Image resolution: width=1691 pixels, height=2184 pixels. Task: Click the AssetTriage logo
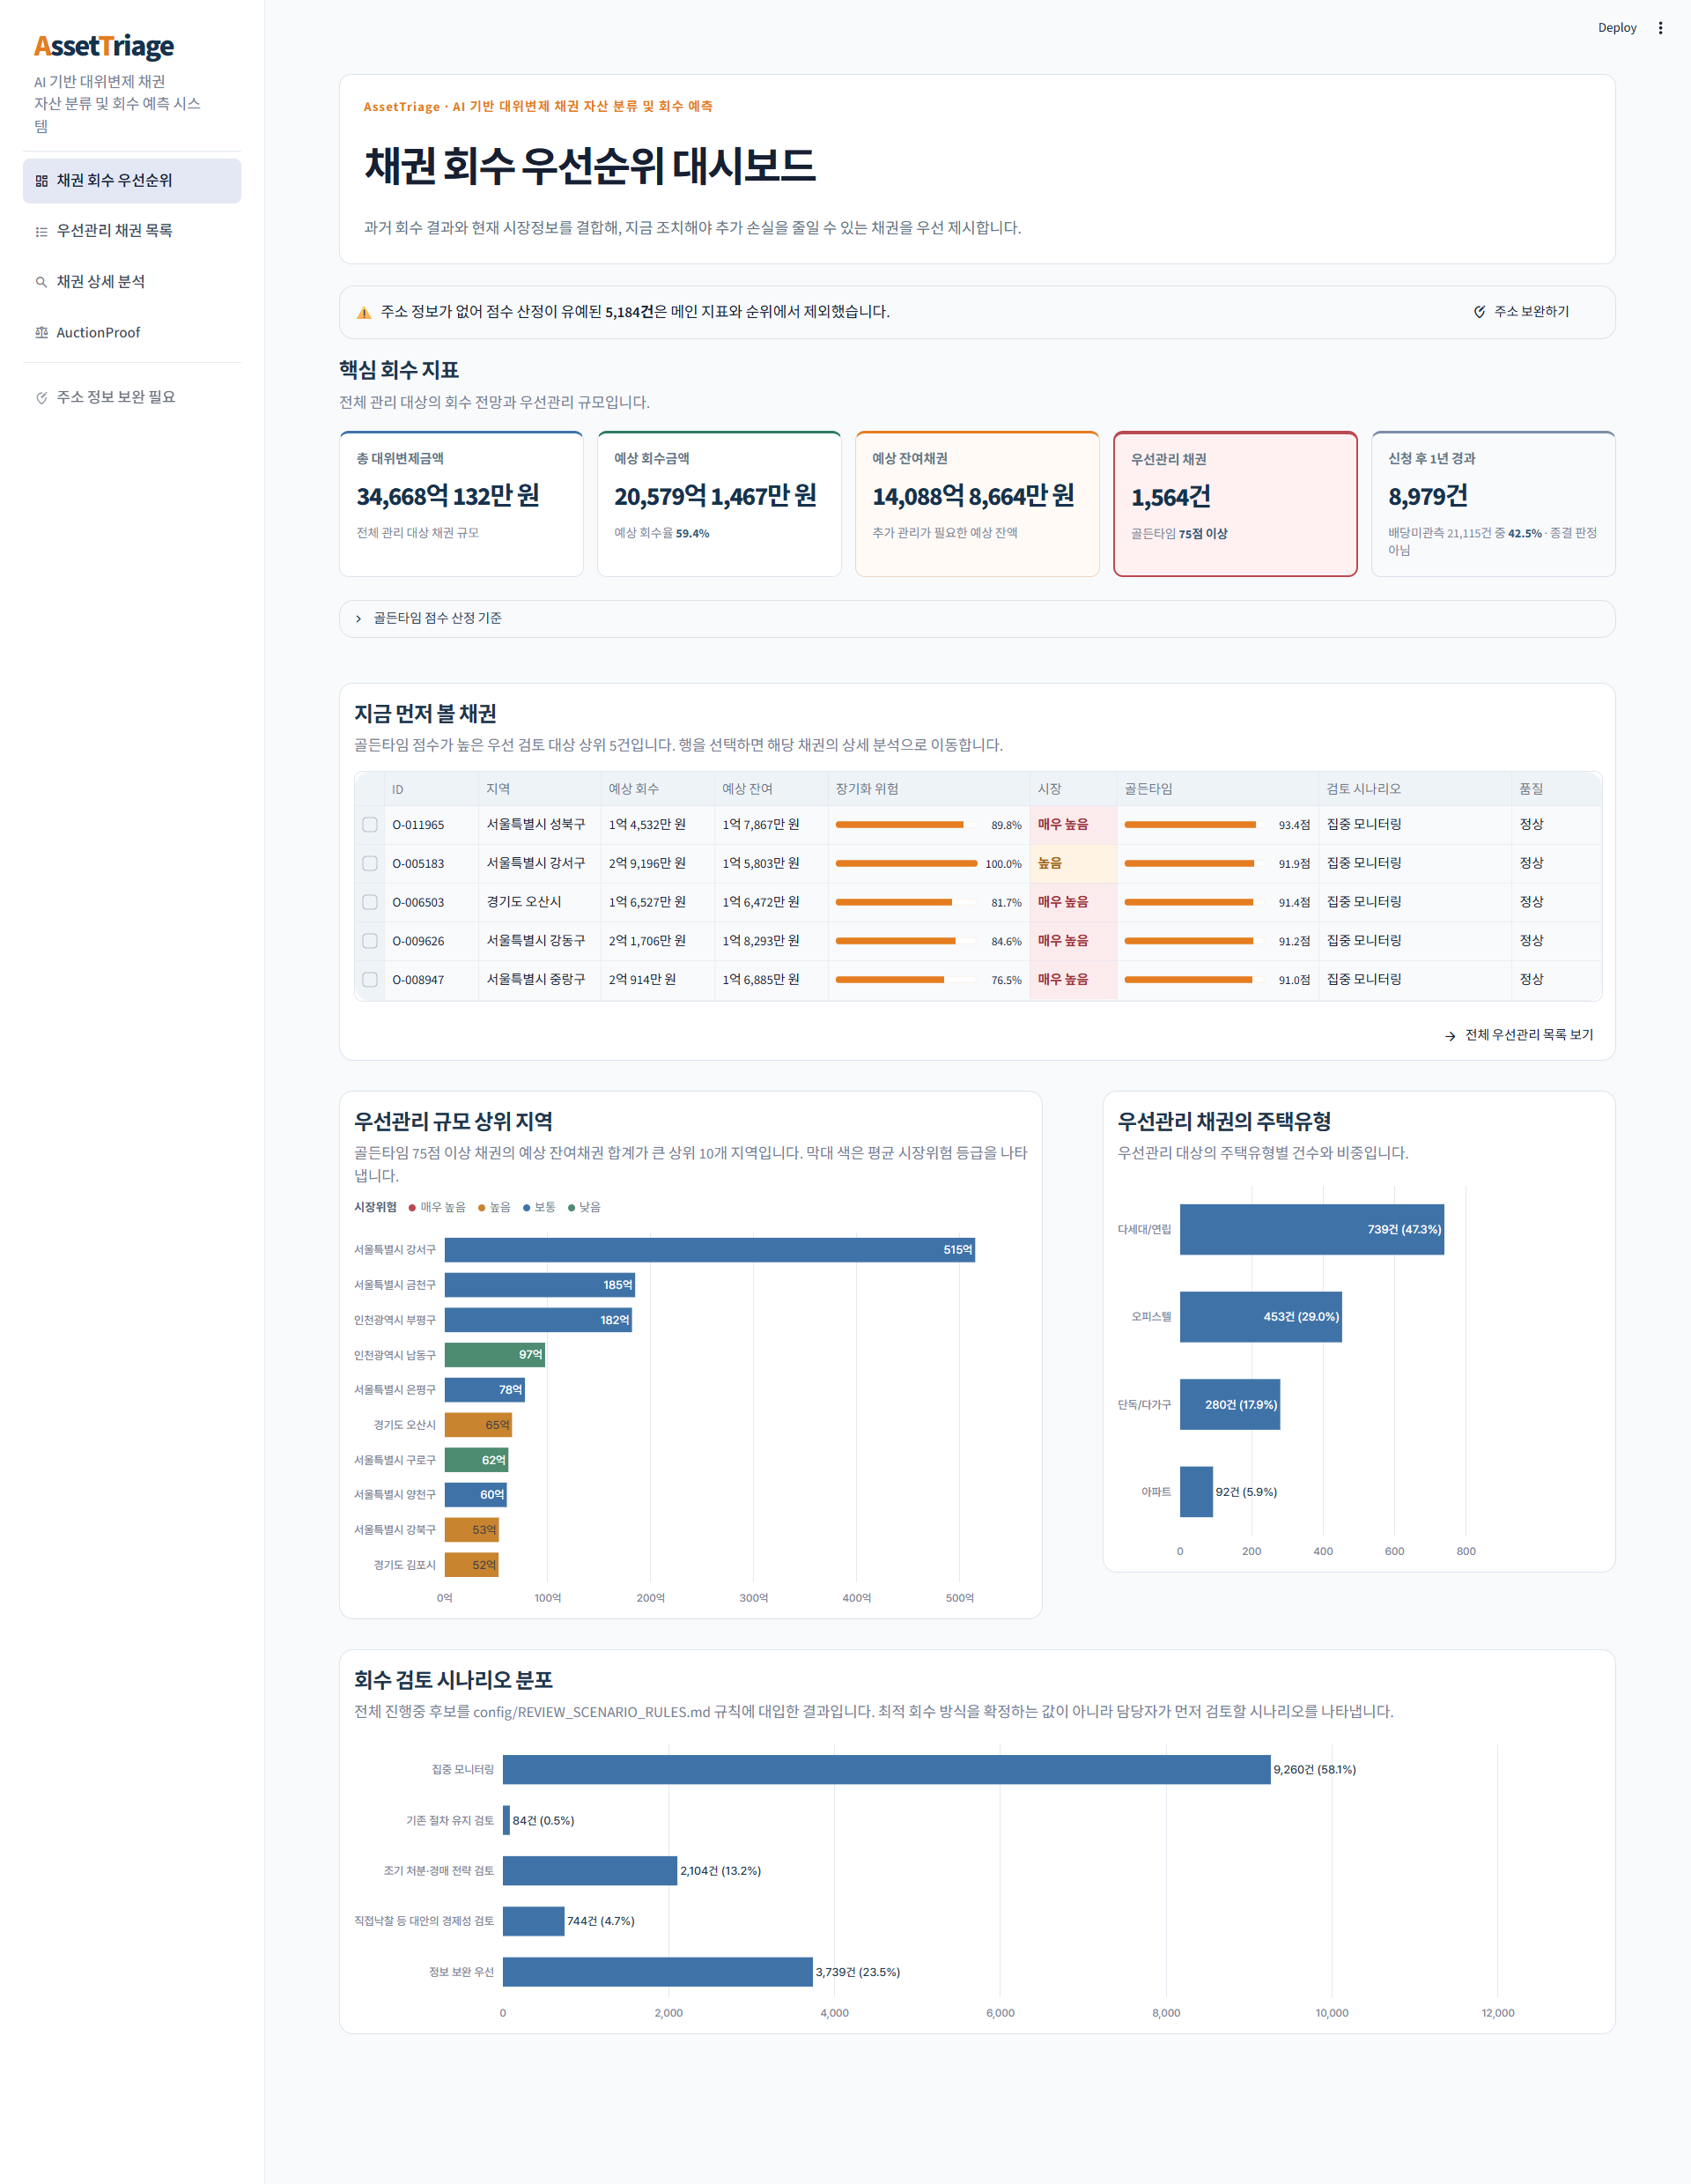[104, 46]
